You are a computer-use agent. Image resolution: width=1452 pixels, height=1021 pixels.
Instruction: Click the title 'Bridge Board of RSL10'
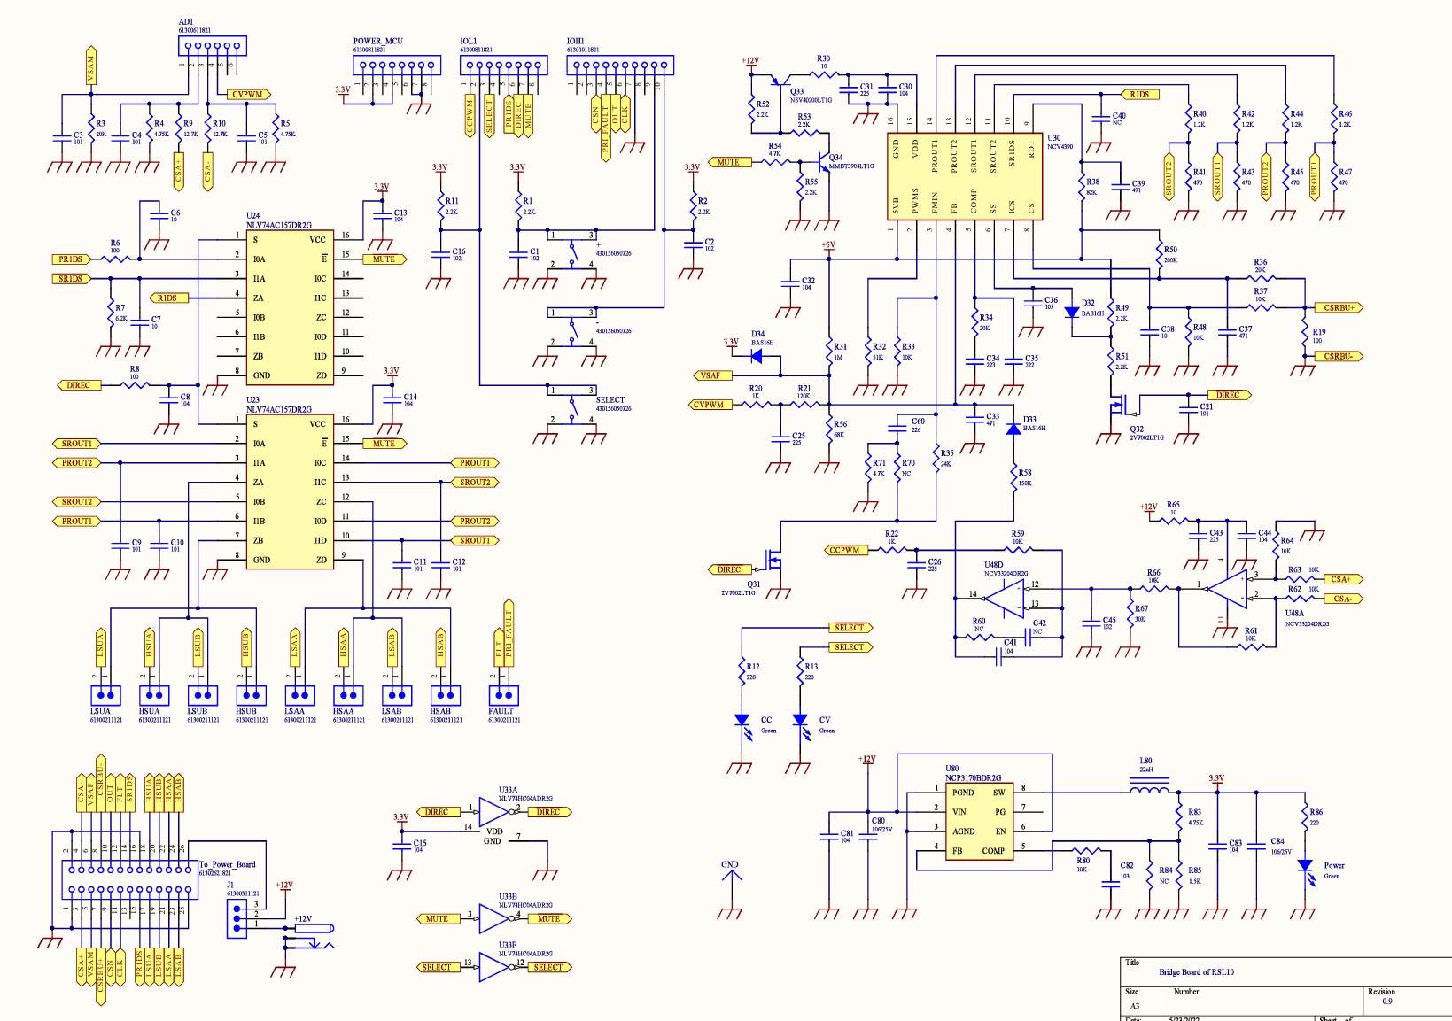pyautogui.click(x=1196, y=972)
